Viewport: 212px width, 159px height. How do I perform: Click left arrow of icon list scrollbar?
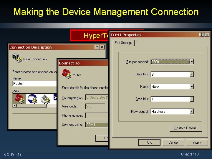tap(15, 105)
